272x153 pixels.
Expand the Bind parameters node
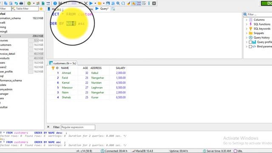point(246,46)
